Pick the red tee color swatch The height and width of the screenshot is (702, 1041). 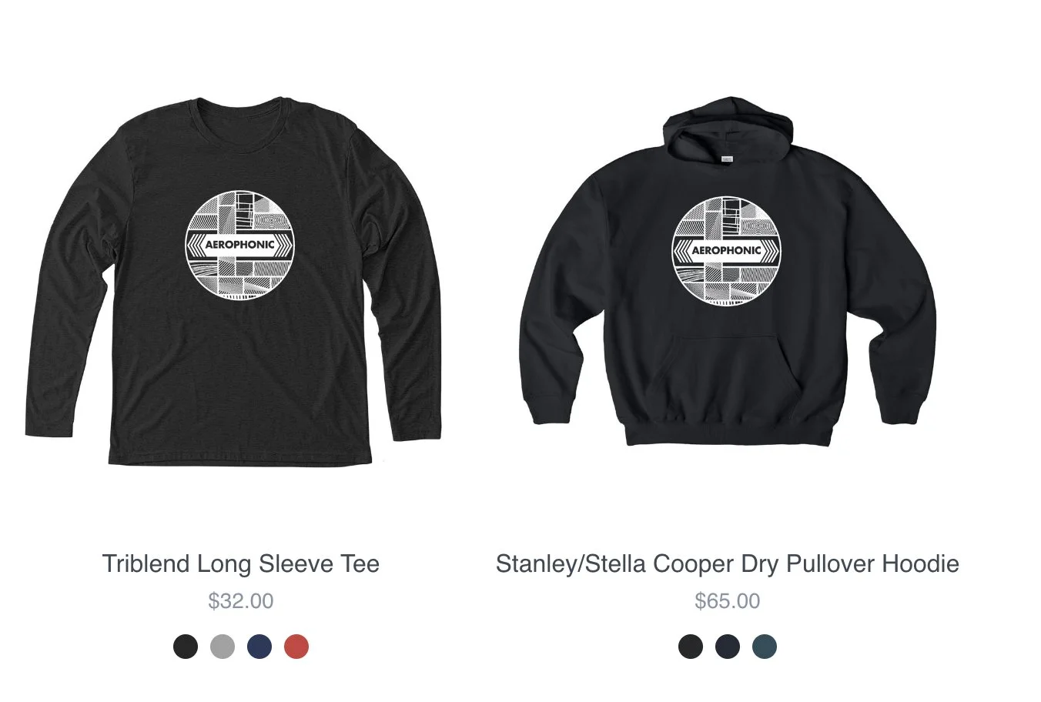coord(296,647)
